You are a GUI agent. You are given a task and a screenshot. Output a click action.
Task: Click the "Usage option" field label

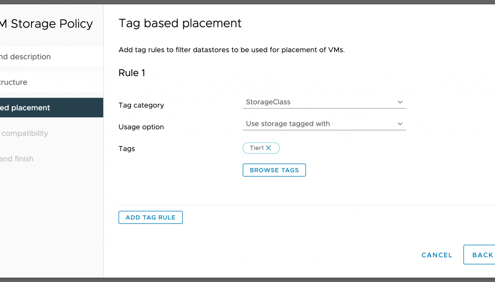141,127
